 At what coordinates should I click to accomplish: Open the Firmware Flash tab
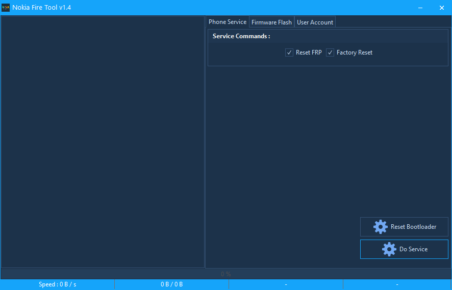click(271, 22)
